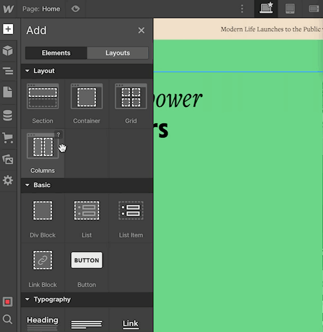Screen dimensions: 323x332
Task: Click the Webflow logo icon
Action: click(x=8, y=9)
